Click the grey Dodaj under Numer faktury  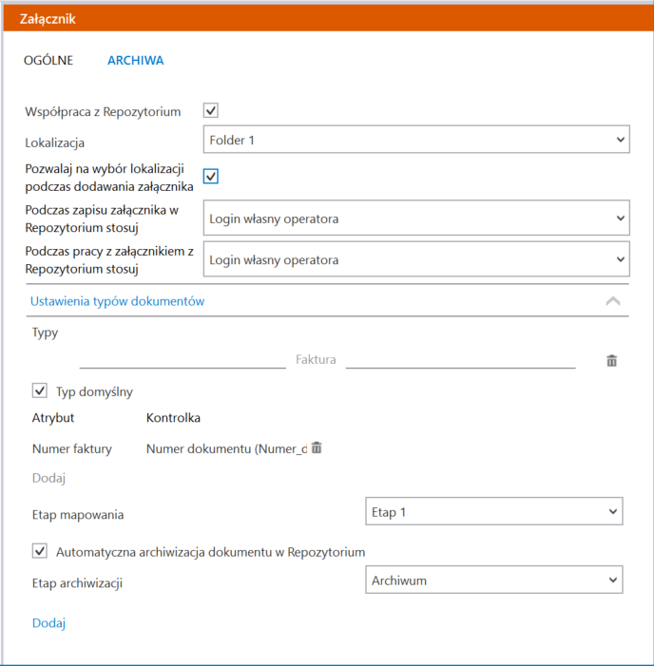click(x=48, y=478)
